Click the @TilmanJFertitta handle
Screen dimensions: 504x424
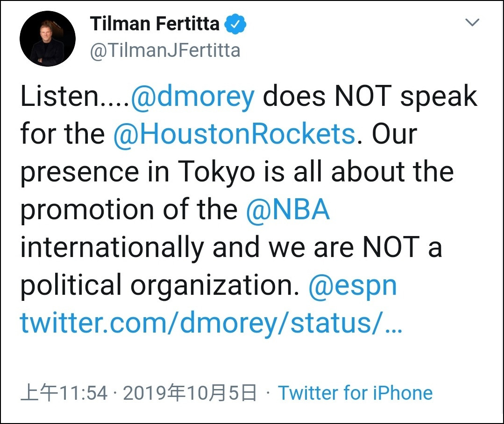(x=165, y=51)
